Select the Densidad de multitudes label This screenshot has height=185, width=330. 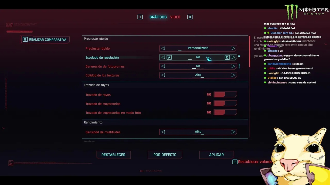(x=103, y=132)
